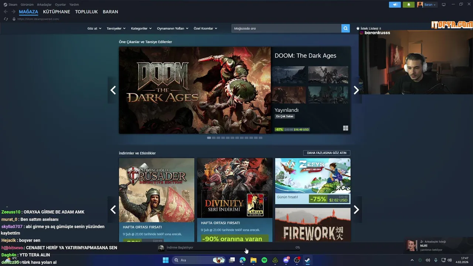Open OBS Studio from the taskbar
473x266 pixels.
297,260
